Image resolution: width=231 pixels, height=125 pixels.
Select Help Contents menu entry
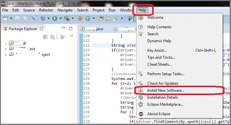coord(179,27)
